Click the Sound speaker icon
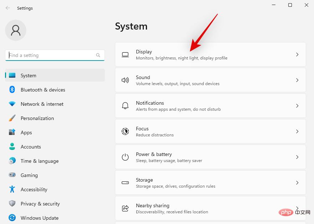Viewport: 314px width, 224px height. [125, 80]
